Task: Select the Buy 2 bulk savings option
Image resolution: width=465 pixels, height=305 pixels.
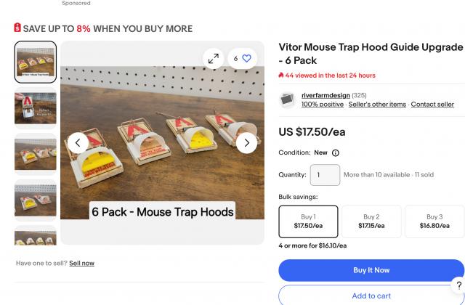Action: click(371, 221)
